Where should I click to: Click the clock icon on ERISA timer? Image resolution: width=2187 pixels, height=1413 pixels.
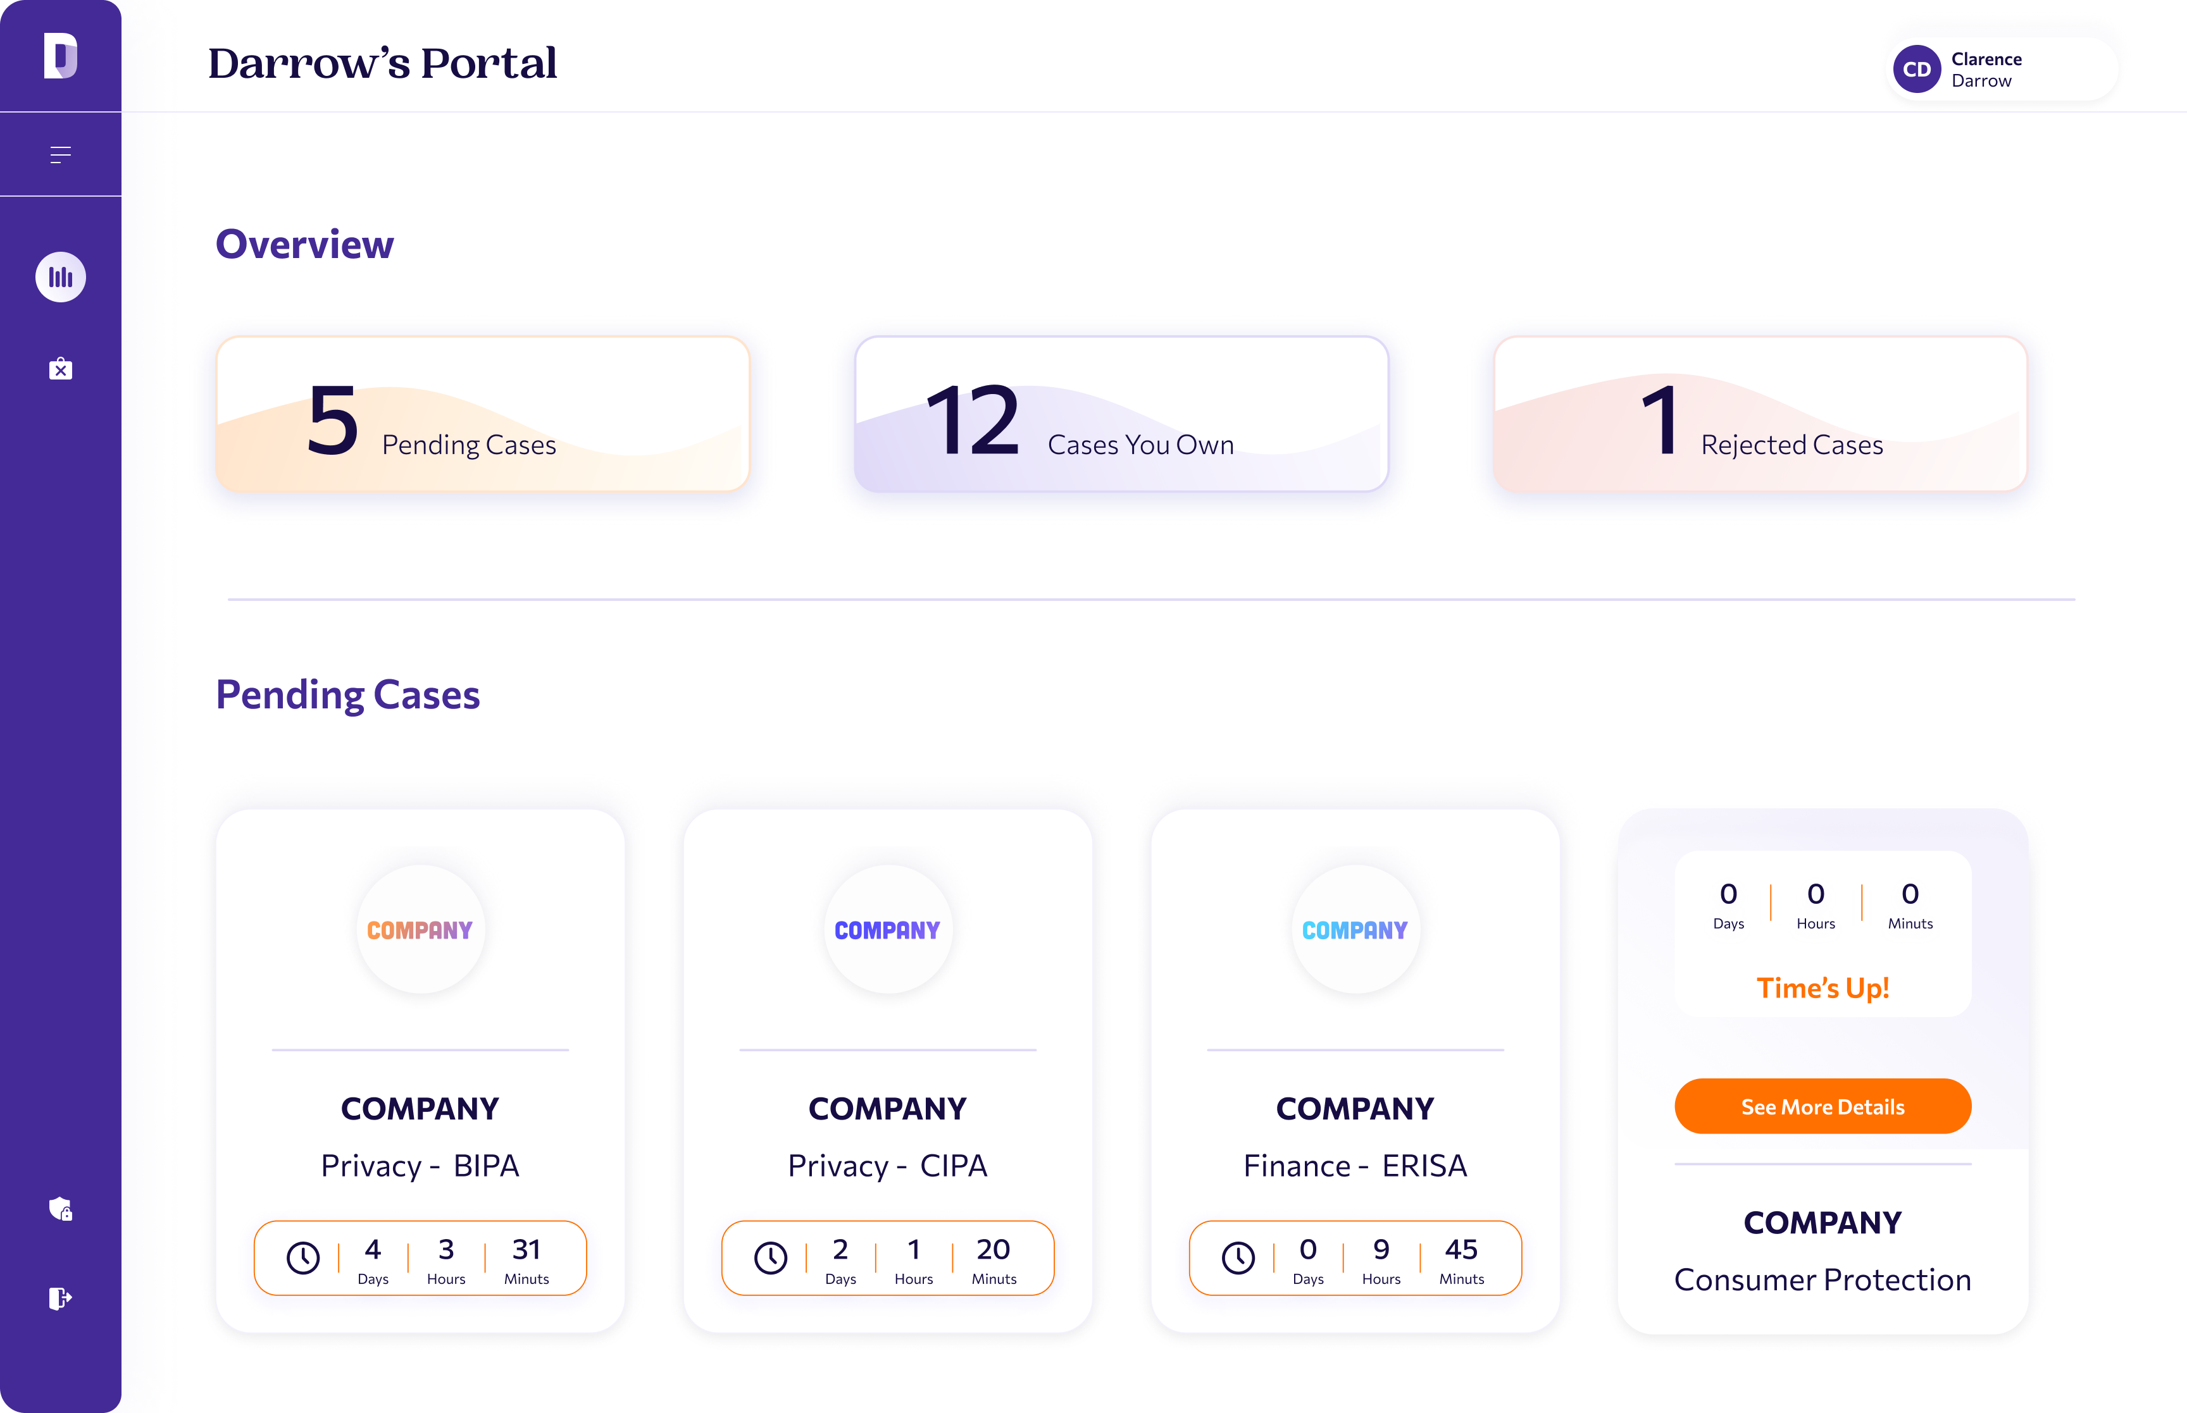click(1238, 1258)
